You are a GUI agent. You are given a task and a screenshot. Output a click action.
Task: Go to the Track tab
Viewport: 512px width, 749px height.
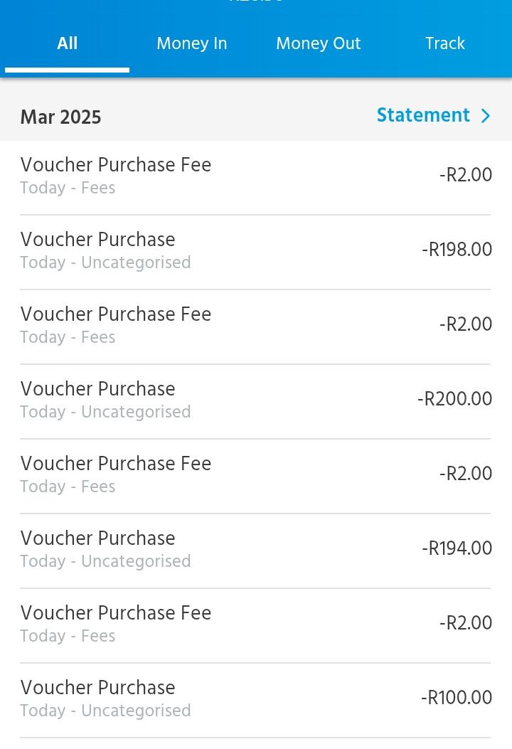pos(444,43)
